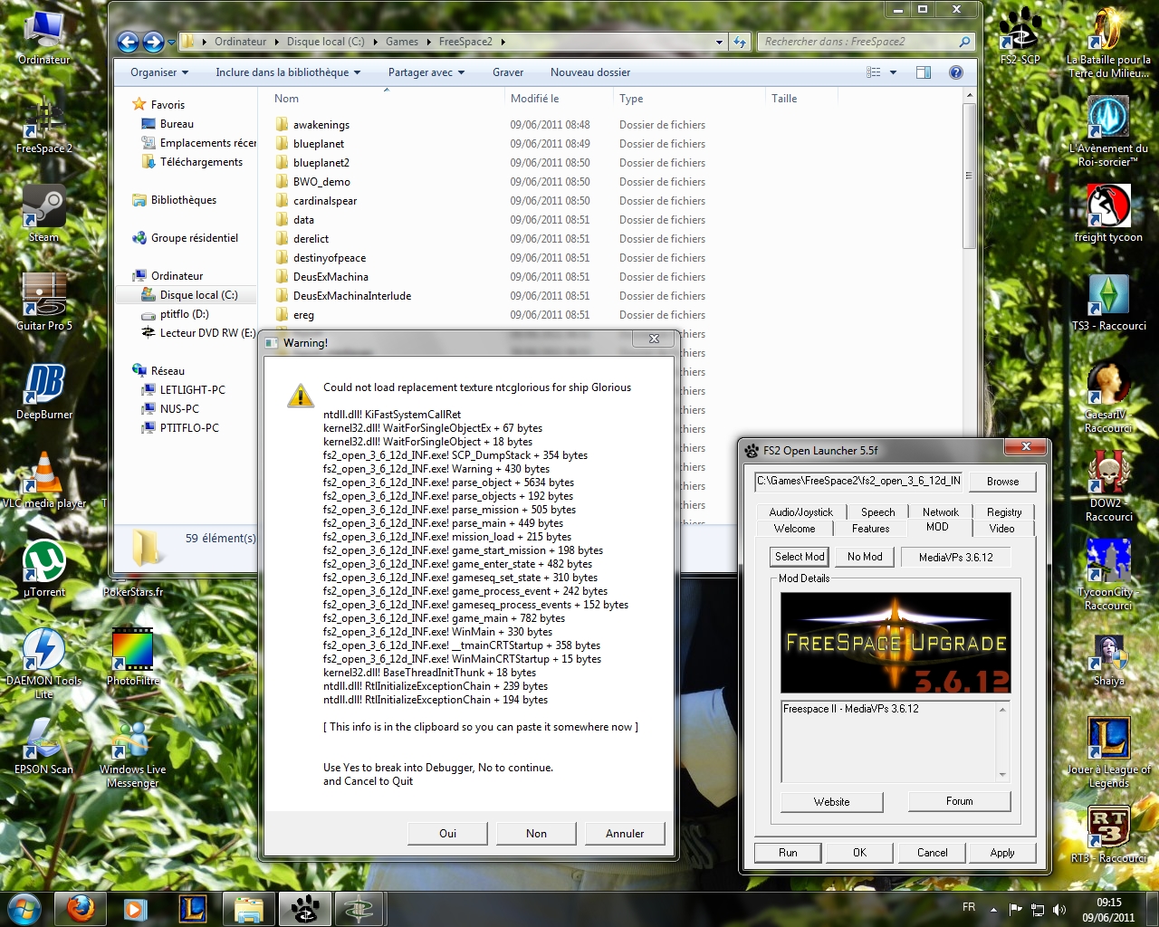Open the mod Forum button
Viewport: 1159px width, 927px height.
point(959,801)
